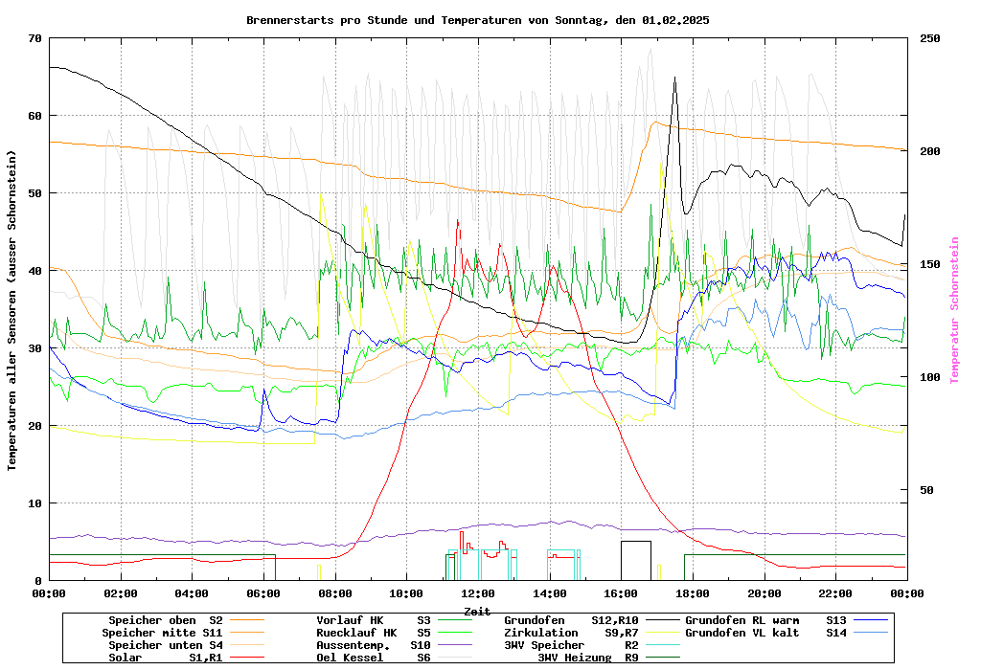Click the 3WV Heizung R9 legend entry
Image resolution: width=981 pixels, height=670 pixels.
click(x=587, y=658)
